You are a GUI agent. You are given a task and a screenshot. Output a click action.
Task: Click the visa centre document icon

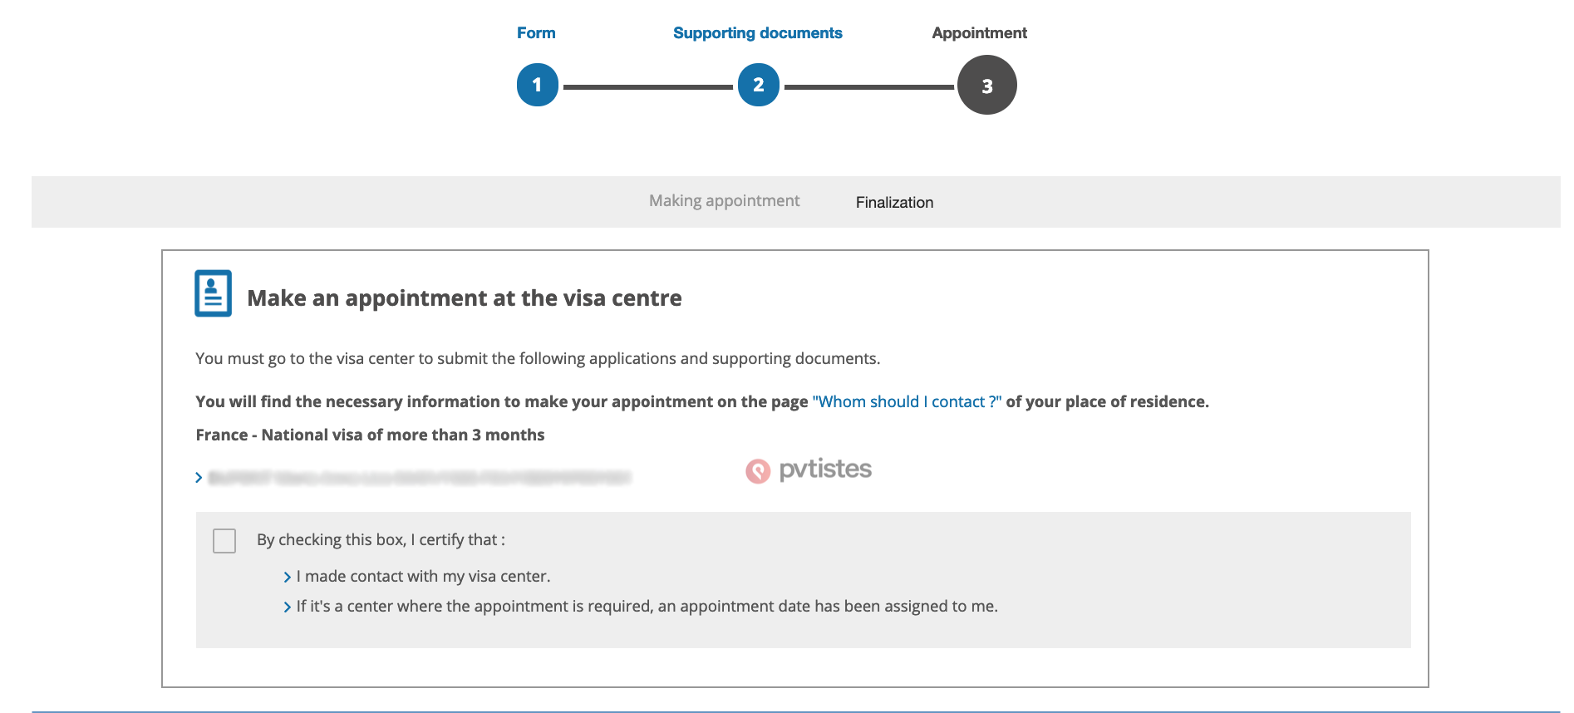coord(214,293)
